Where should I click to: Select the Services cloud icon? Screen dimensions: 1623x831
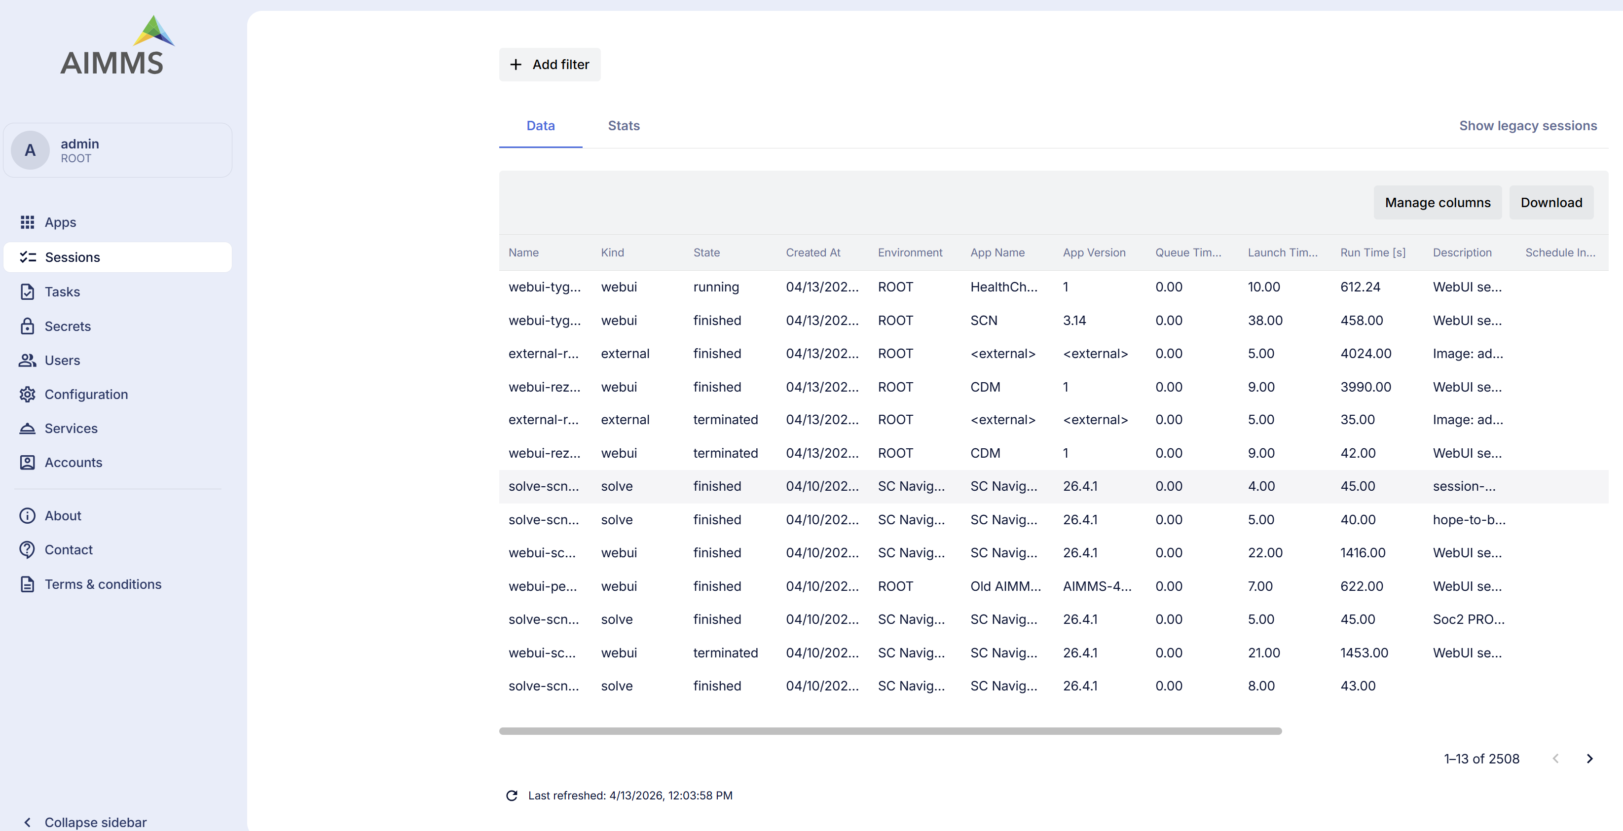point(28,428)
